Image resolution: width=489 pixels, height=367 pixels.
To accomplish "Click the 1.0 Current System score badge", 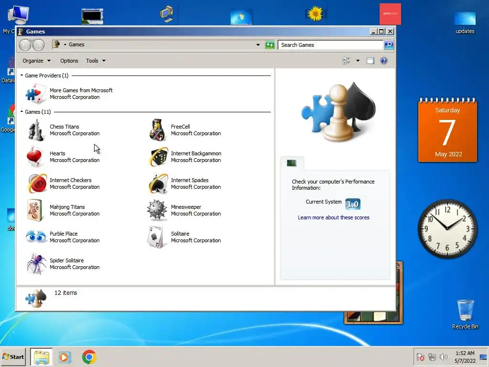I will pyautogui.click(x=353, y=204).
